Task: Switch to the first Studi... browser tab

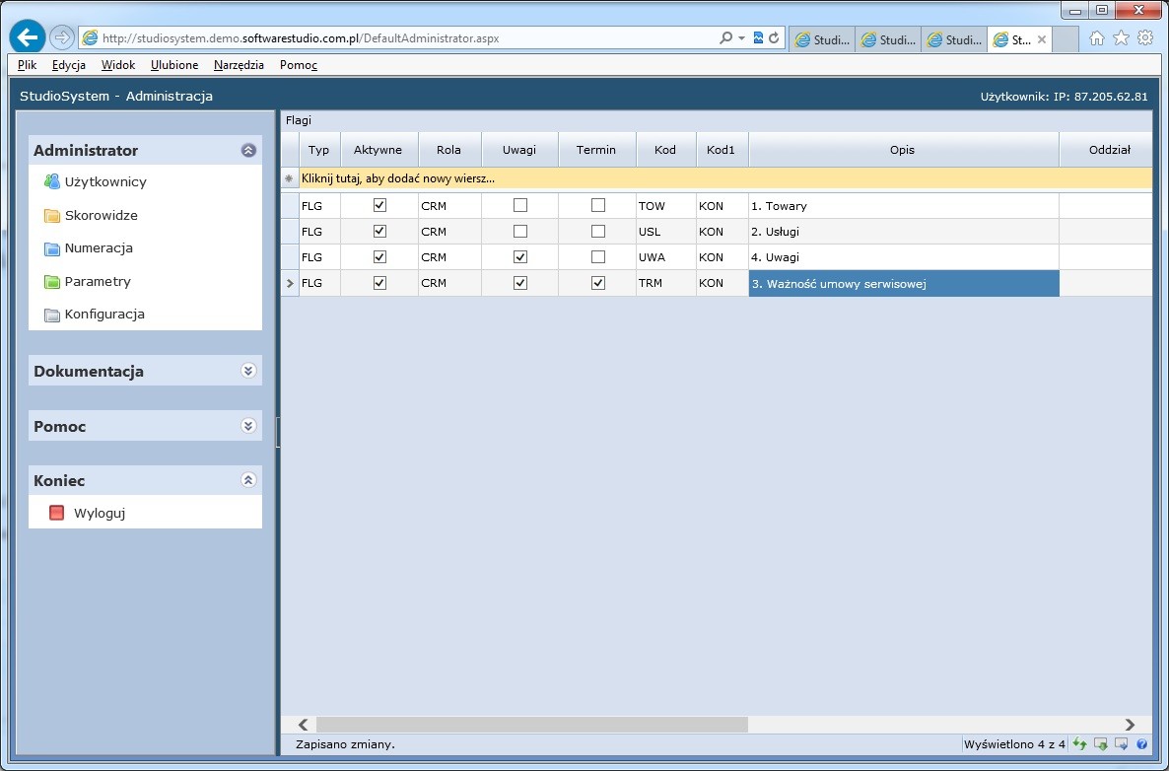Action: (822, 39)
